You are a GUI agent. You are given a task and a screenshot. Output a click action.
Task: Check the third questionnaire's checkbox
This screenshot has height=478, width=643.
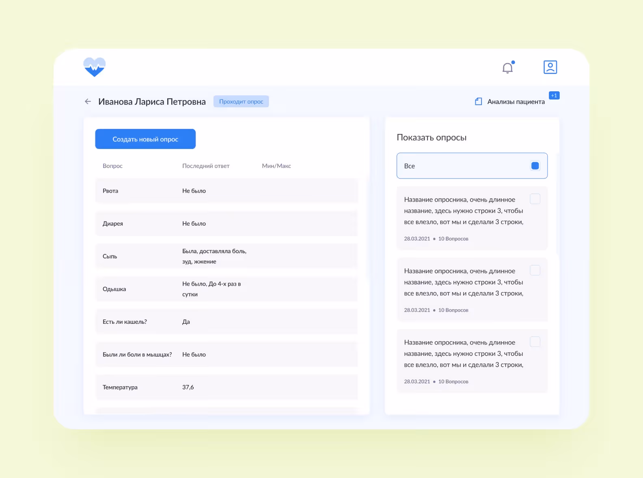click(x=535, y=342)
